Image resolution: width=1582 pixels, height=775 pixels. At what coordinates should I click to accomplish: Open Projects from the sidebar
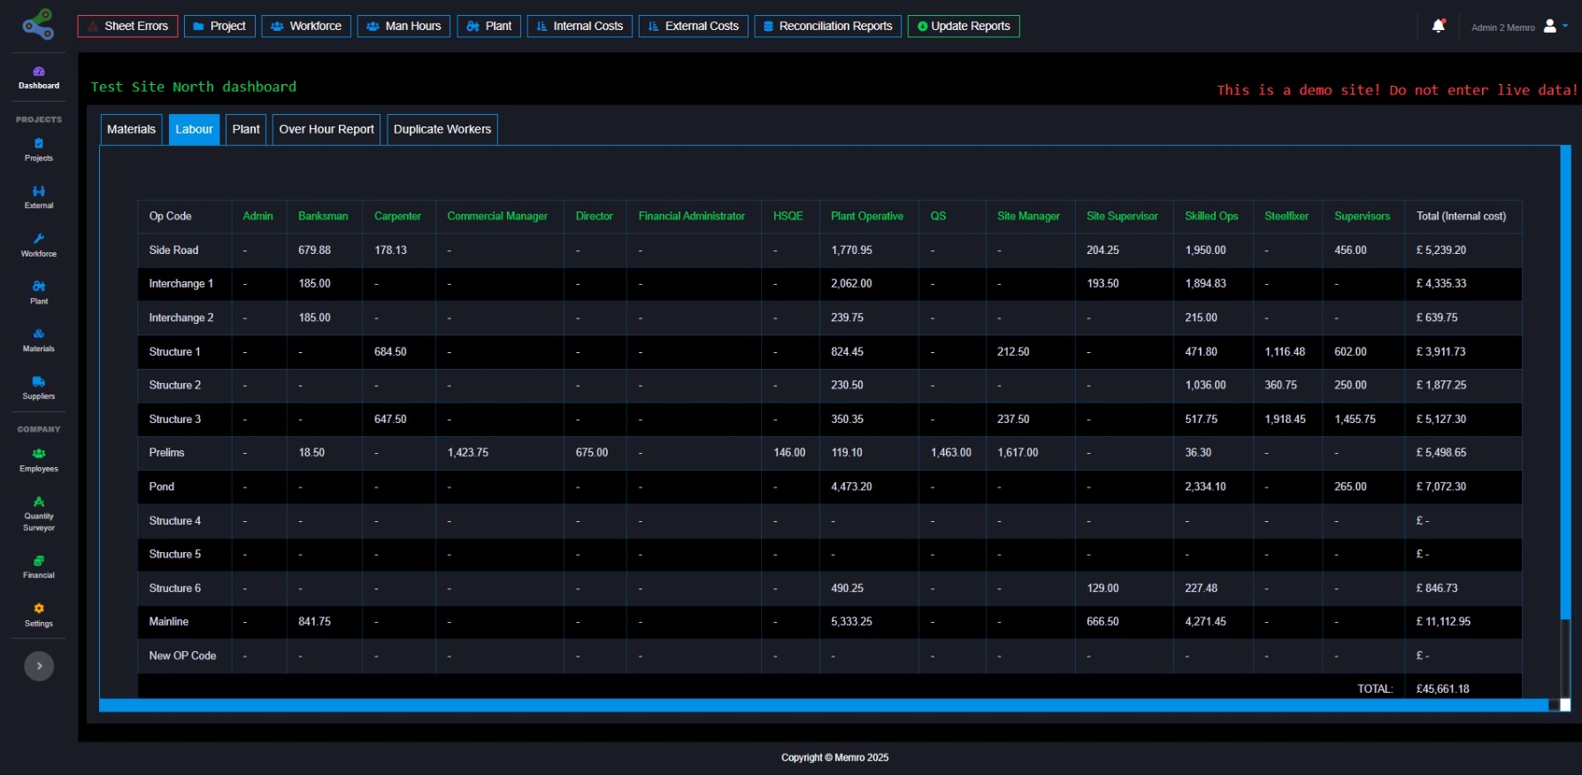click(x=39, y=150)
